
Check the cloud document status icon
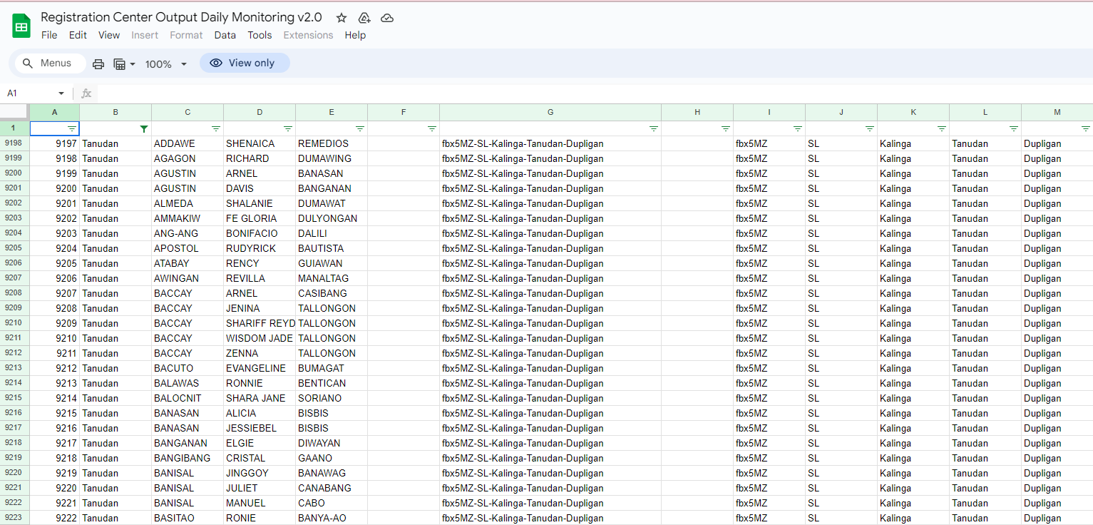pos(387,18)
